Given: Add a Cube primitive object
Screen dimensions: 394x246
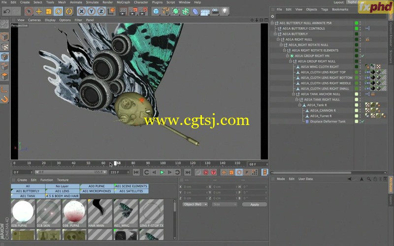Looking at the screenshot, I should [x=156, y=11].
